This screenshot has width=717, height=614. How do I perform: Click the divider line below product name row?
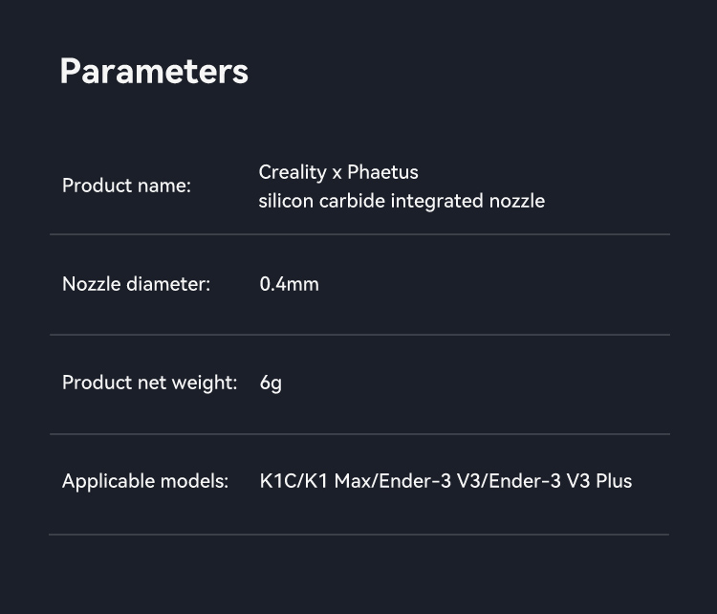pos(358,234)
